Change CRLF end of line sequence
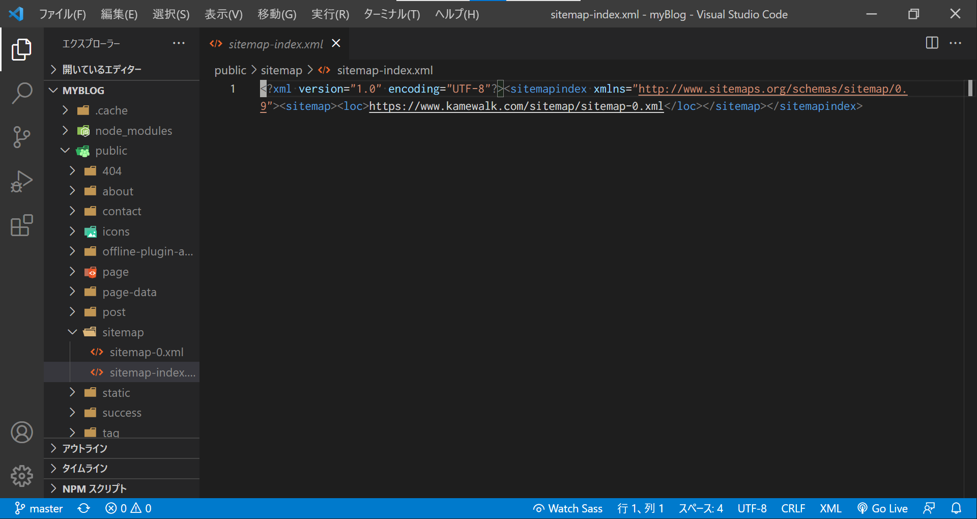Image resolution: width=977 pixels, height=519 pixels. click(x=793, y=508)
